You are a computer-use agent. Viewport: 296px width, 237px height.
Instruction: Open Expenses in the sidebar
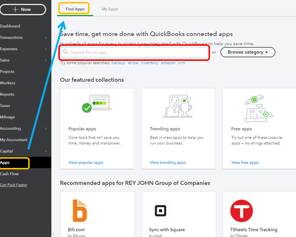(9, 49)
